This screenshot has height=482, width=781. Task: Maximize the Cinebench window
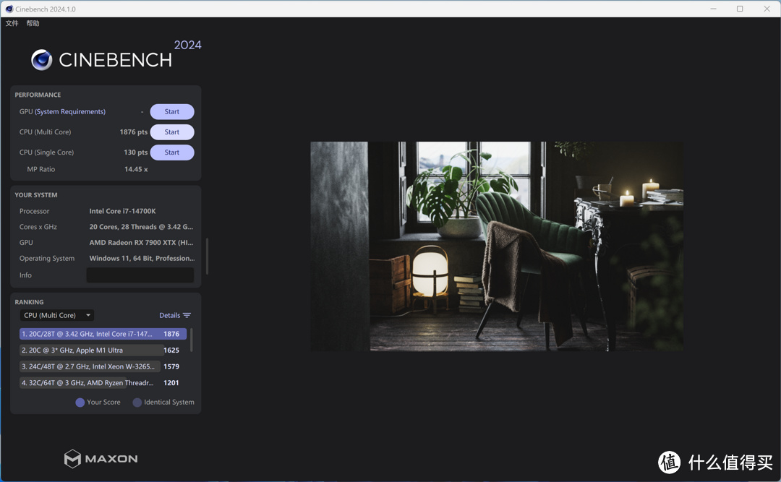point(740,9)
